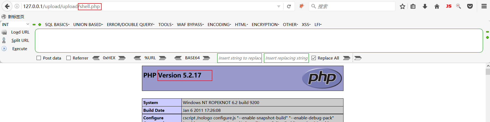Focus the Insert replacing string field

tap(286, 58)
